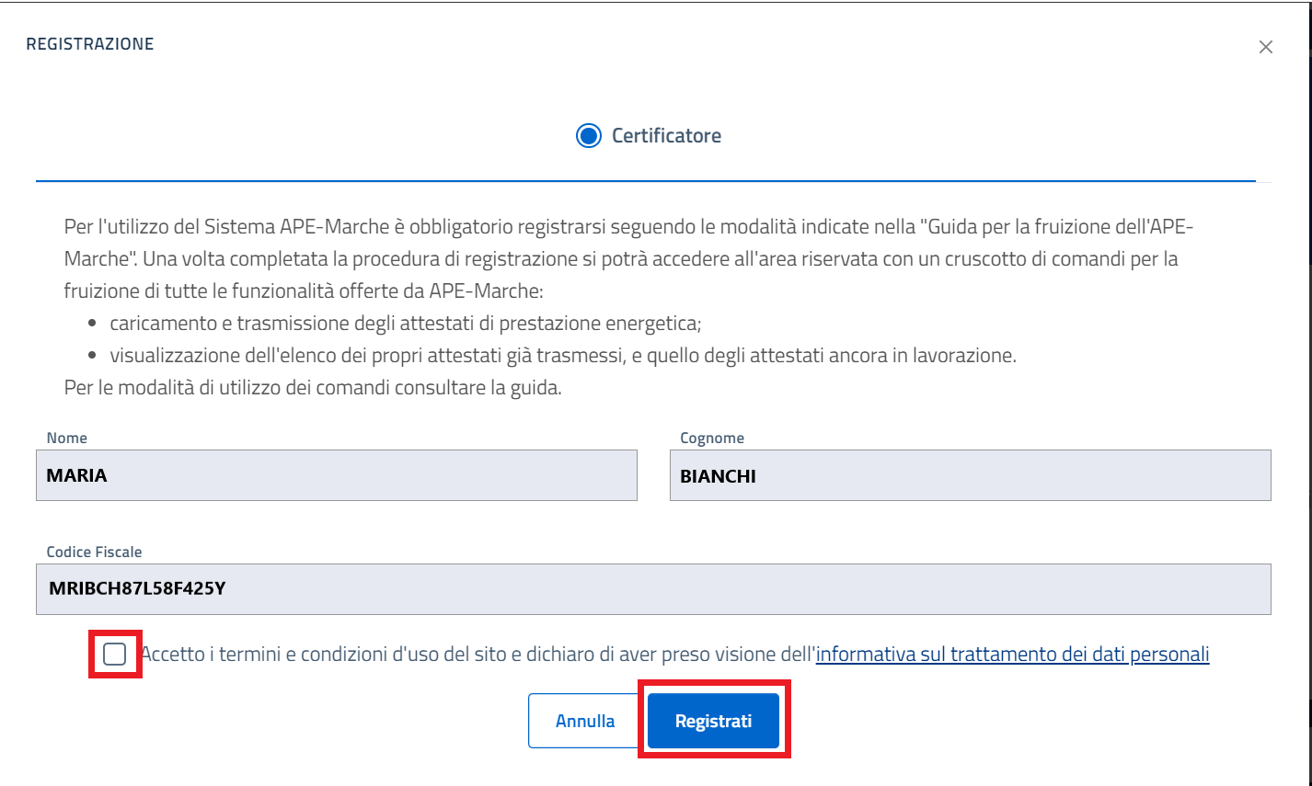The width and height of the screenshot is (1312, 786).
Task: Close the REGISTRAZIONE dialog with the X
Action: 1266,46
